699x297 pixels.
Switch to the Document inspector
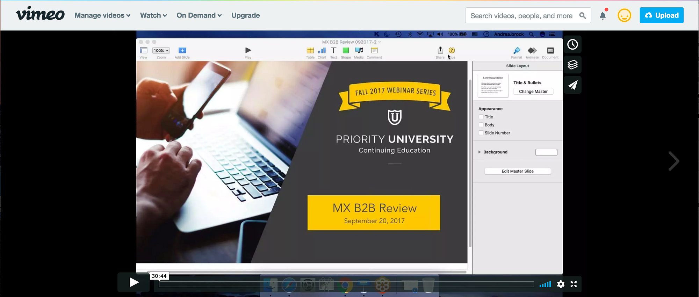pos(550,52)
